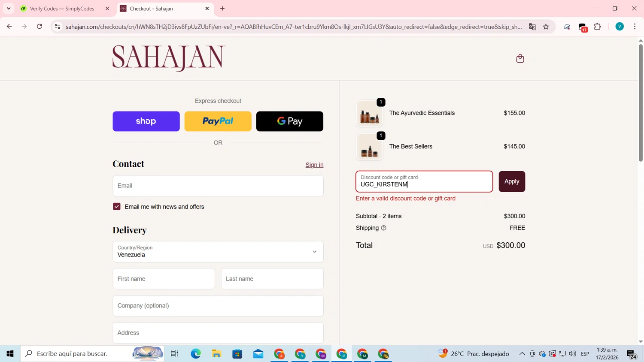Apply the discount code
Screen dimensions: 644x362
[512, 181]
